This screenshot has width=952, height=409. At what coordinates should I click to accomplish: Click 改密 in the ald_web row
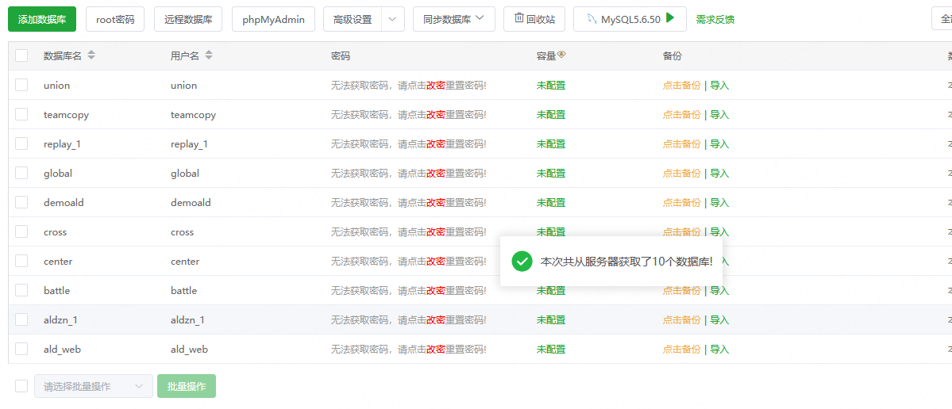[x=436, y=350]
